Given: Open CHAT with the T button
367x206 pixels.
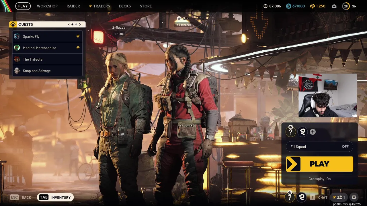Looking at the screenshot, I should coord(319,197).
